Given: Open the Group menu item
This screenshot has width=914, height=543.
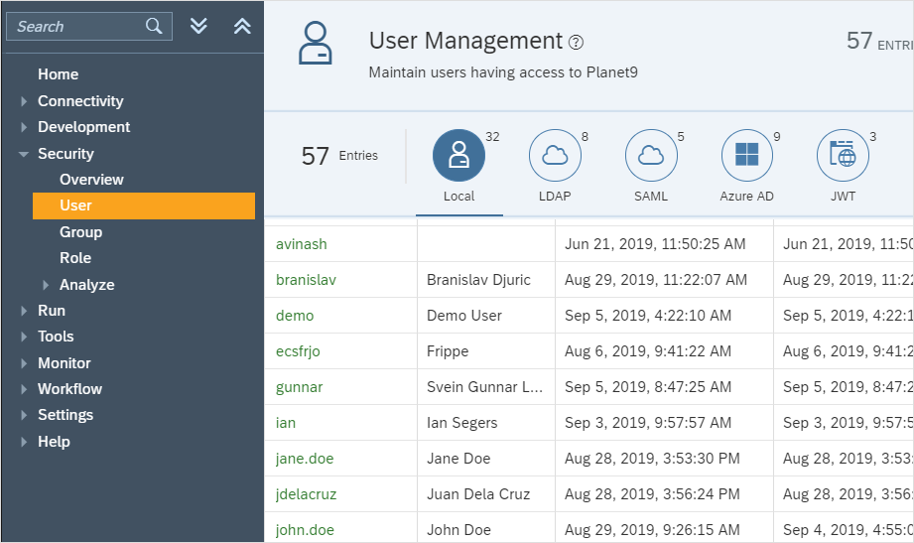Looking at the screenshot, I should pyautogui.click(x=80, y=232).
